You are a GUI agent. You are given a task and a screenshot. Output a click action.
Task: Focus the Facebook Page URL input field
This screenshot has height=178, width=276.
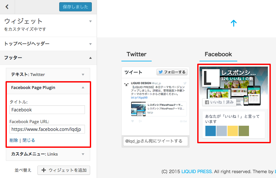(47, 129)
